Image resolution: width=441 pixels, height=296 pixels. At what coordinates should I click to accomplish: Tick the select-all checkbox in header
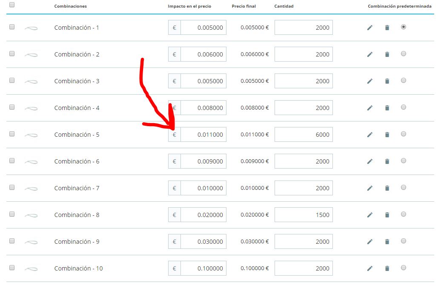pos(12,5)
